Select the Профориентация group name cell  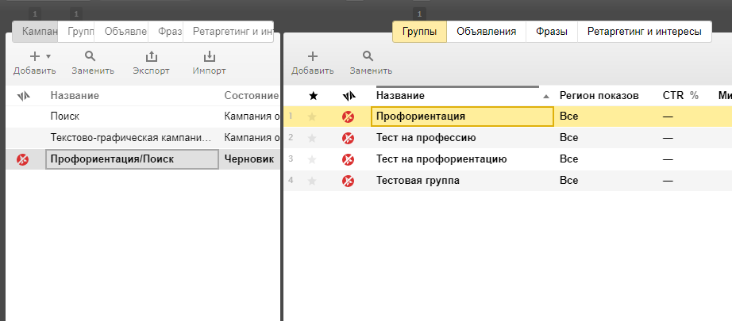click(x=462, y=117)
